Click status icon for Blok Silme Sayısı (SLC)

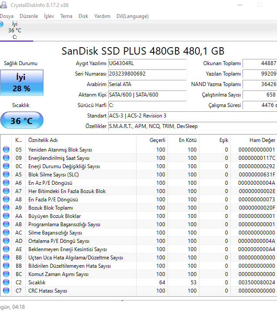pos(6,174)
